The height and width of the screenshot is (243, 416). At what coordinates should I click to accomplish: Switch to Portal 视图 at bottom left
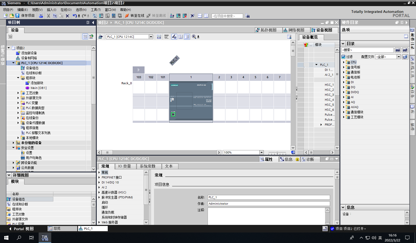coord(22,229)
